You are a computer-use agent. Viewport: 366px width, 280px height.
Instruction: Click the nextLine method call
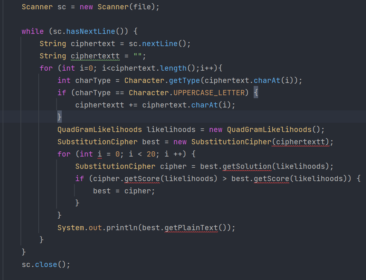tap(160, 44)
